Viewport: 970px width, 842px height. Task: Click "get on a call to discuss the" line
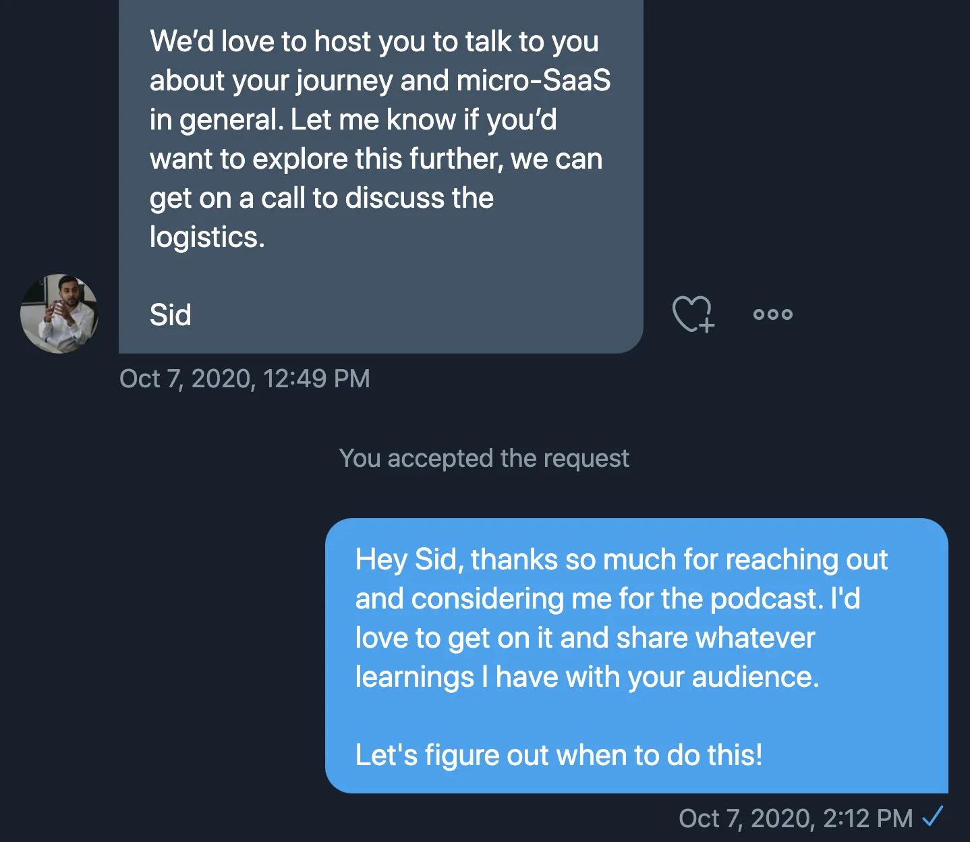click(322, 198)
